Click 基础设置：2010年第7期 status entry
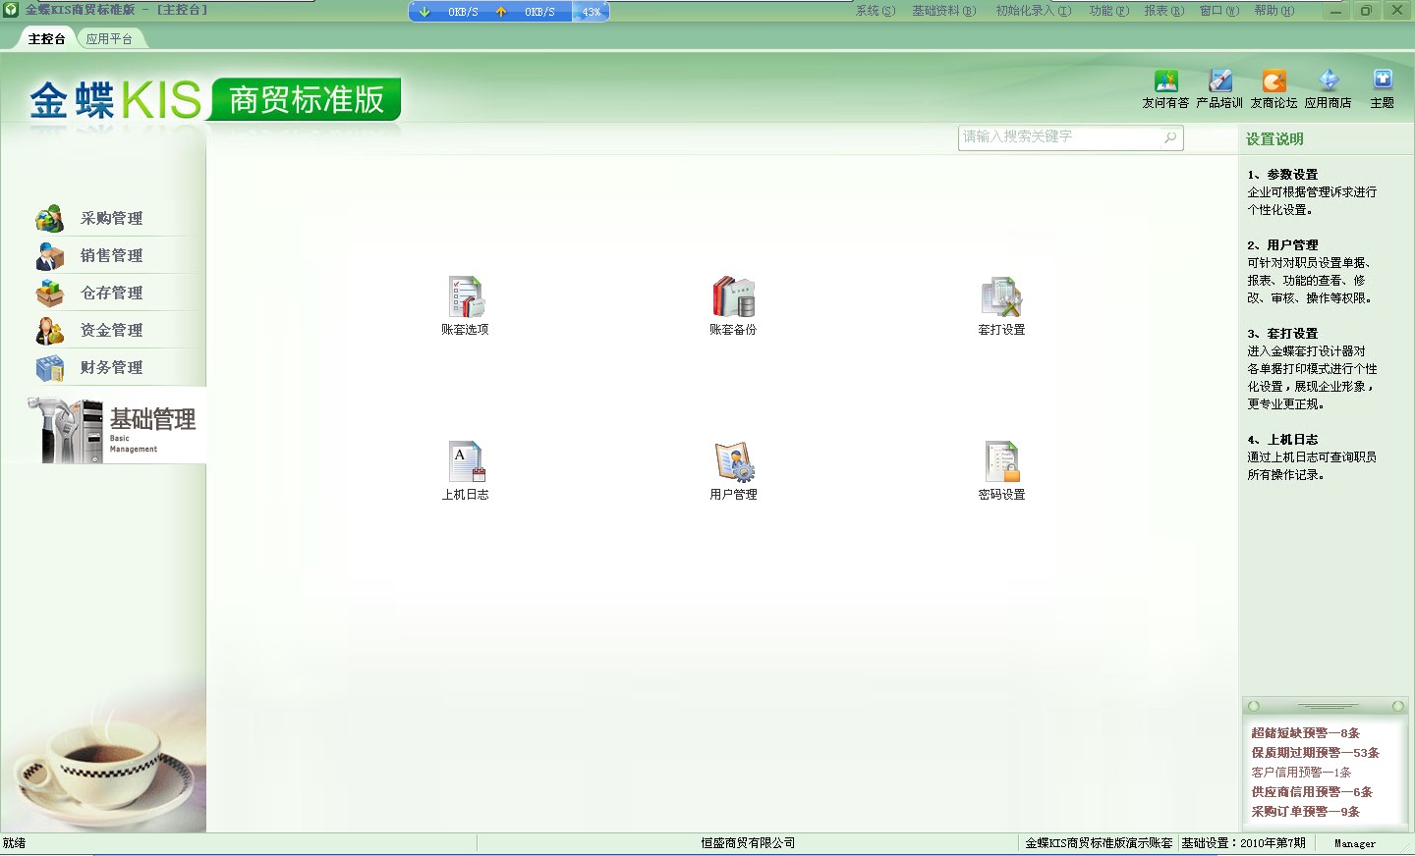1415x856 pixels. coord(1243,843)
